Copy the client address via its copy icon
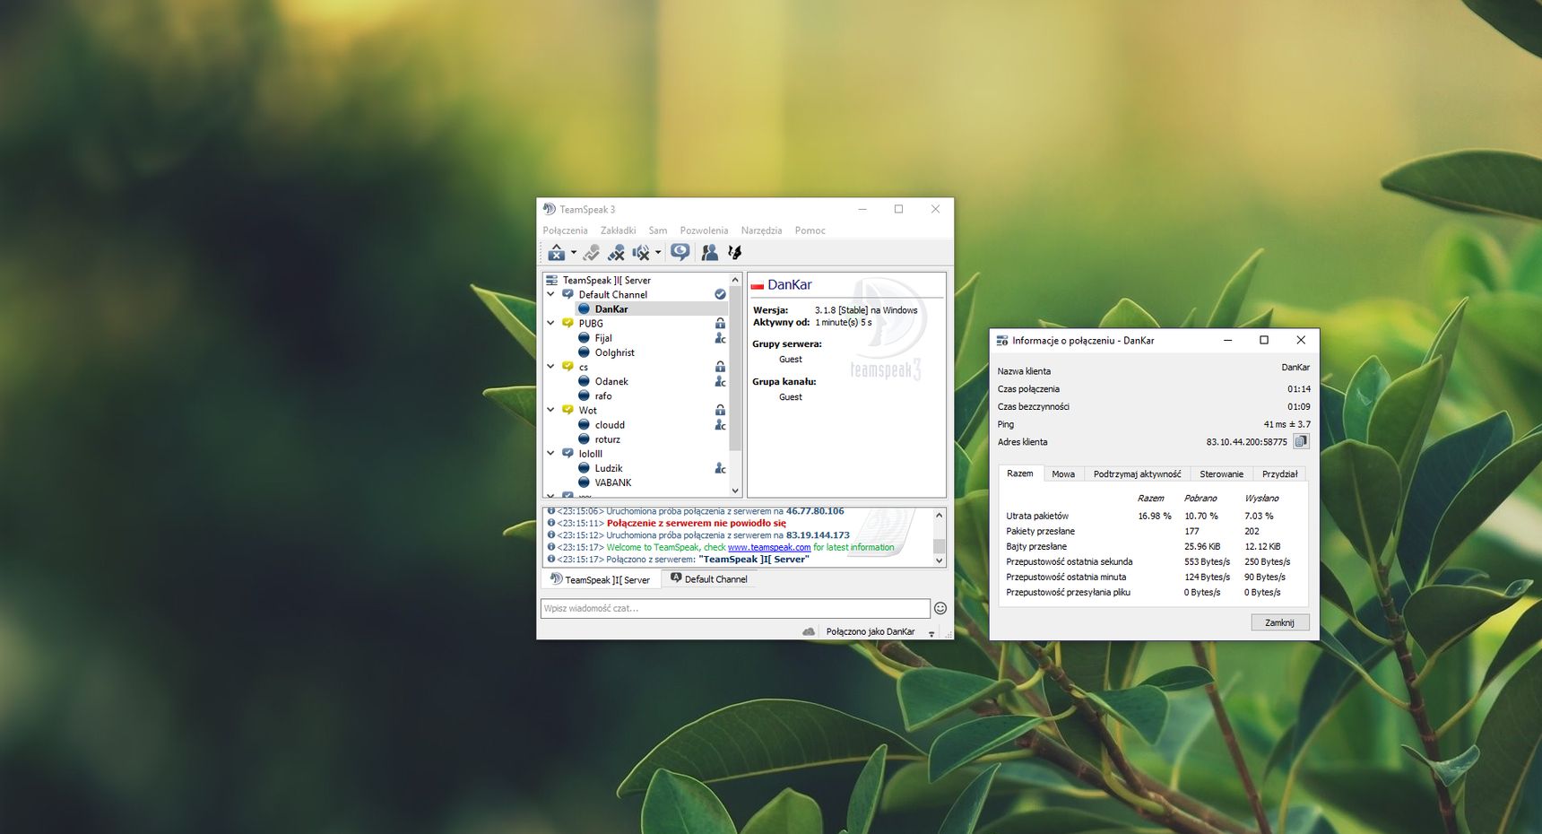The width and height of the screenshot is (1542, 834). [x=1301, y=441]
